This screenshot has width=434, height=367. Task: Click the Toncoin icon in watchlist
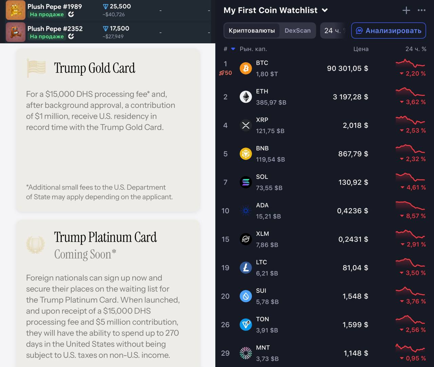(246, 325)
